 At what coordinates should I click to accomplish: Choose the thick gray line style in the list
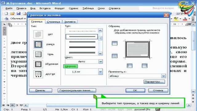[x=82, y=42]
